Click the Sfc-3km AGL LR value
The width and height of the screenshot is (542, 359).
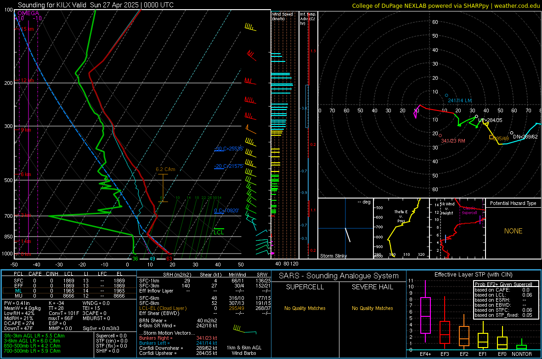pos(34,336)
